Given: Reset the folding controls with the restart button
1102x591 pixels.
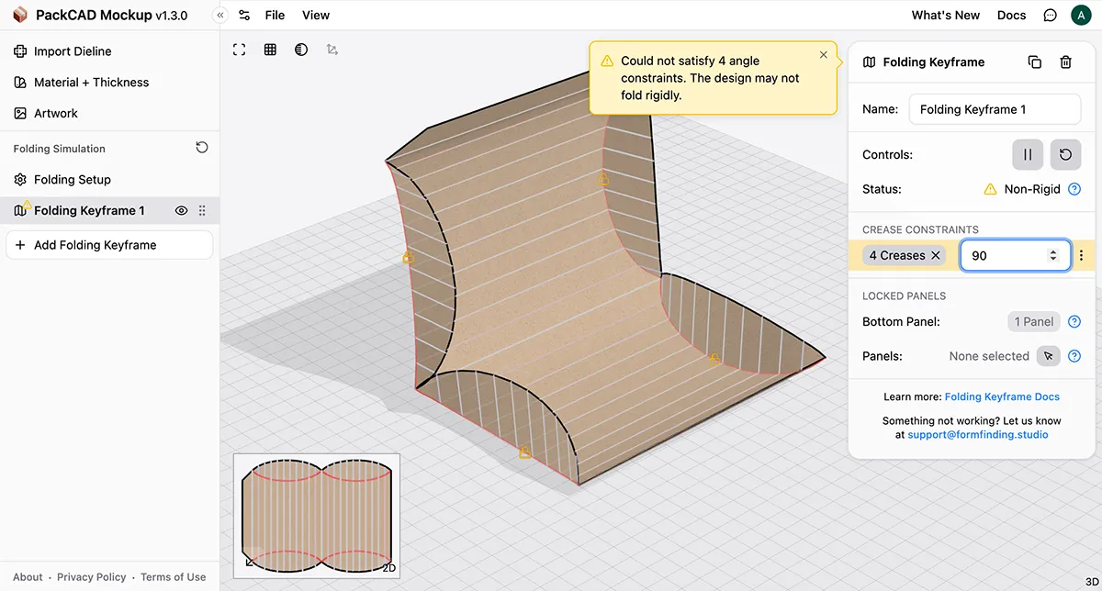Looking at the screenshot, I should click(1065, 155).
